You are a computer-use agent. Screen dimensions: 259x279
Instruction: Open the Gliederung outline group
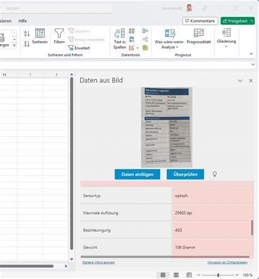(226, 38)
